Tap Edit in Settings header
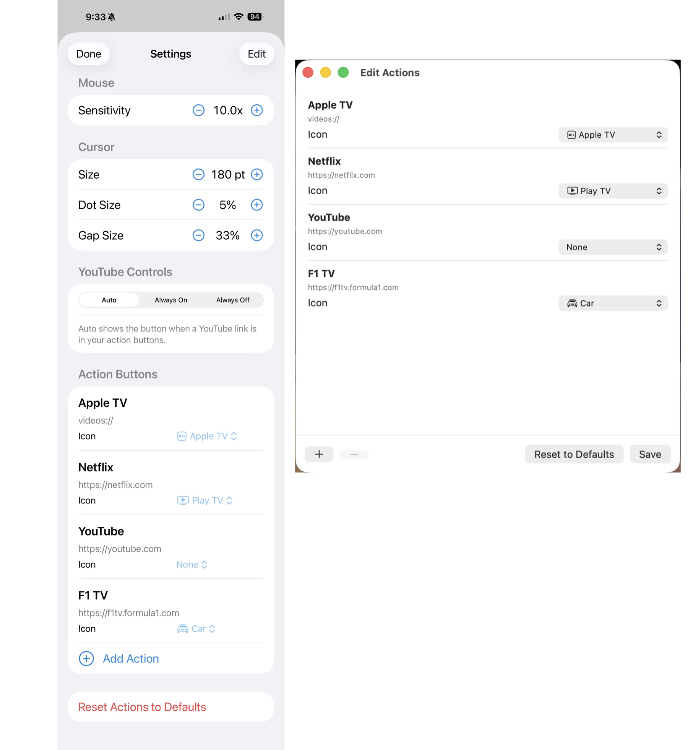Screen dimensions: 688x750 click(x=256, y=54)
